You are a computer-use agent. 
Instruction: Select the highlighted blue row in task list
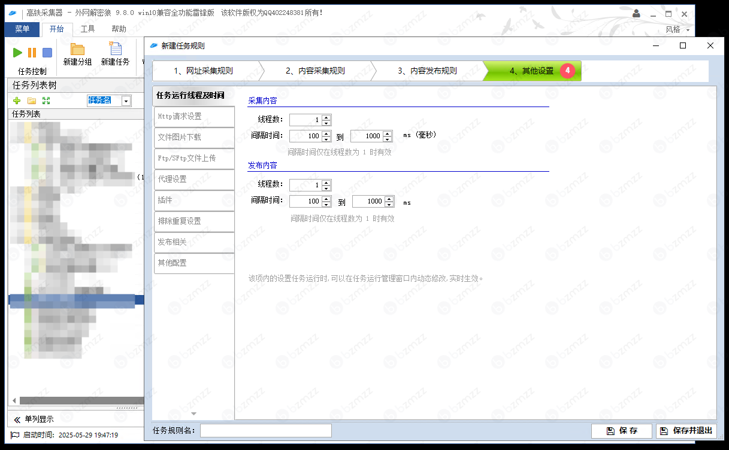tap(75, 300)
